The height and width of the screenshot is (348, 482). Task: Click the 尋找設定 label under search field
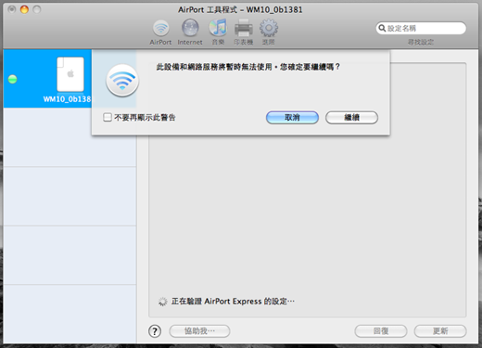pos(421,42)
